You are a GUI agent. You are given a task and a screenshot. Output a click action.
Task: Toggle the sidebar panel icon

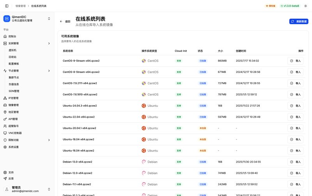click(7, 6)
